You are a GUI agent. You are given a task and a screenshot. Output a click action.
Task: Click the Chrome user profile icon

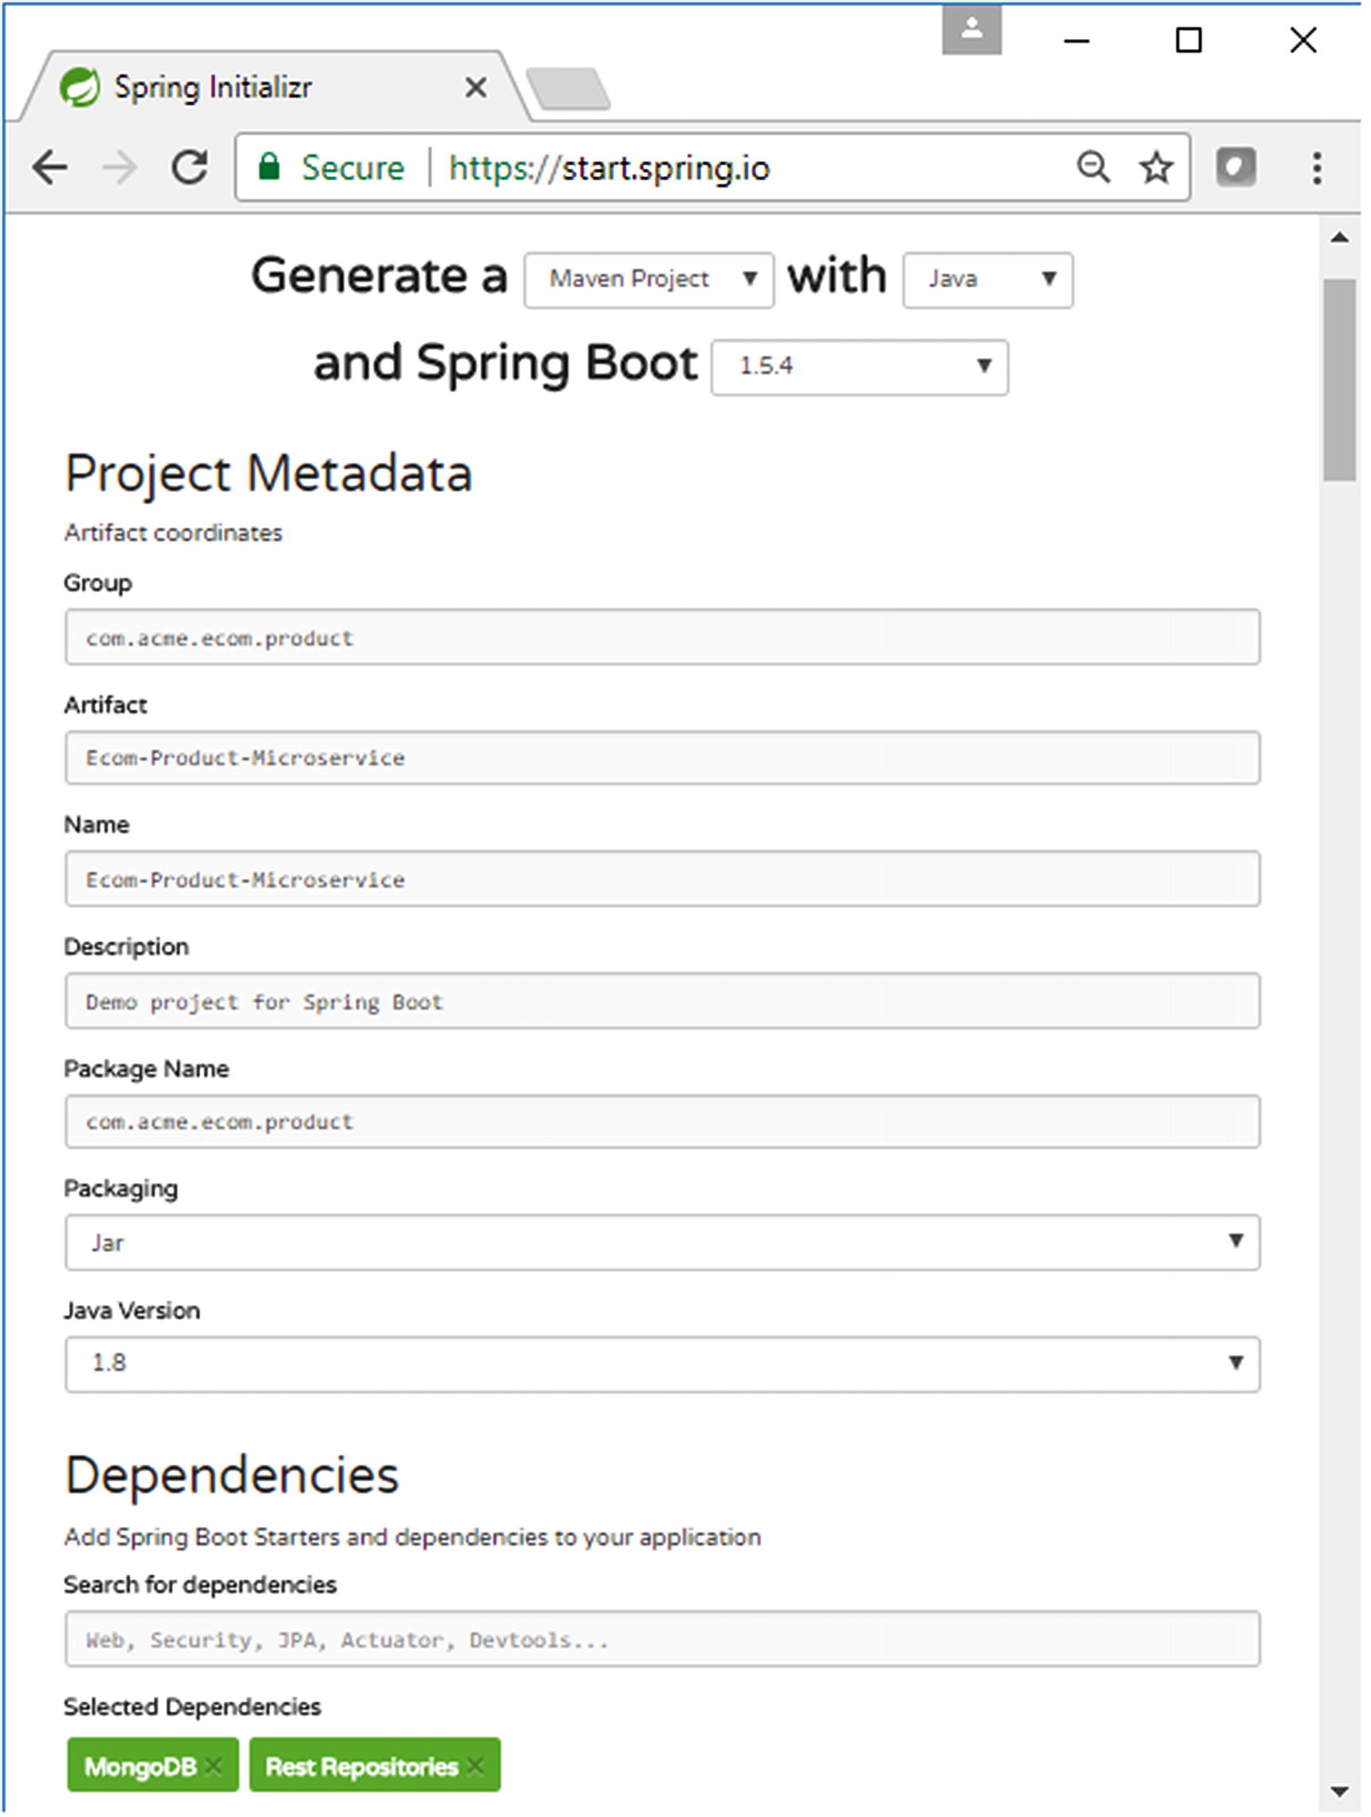pyautogui.click(x=971, y=30)
